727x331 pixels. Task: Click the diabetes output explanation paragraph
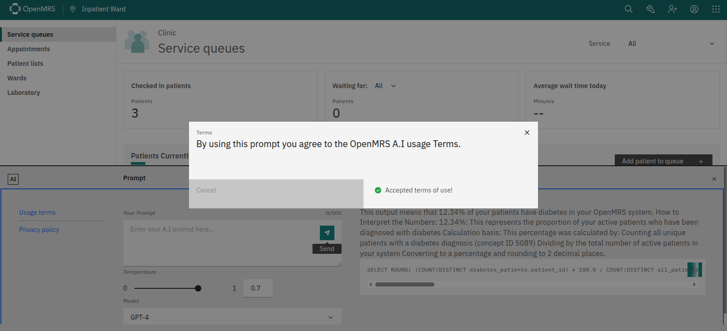pyautogui.click(x=530, y=232)
